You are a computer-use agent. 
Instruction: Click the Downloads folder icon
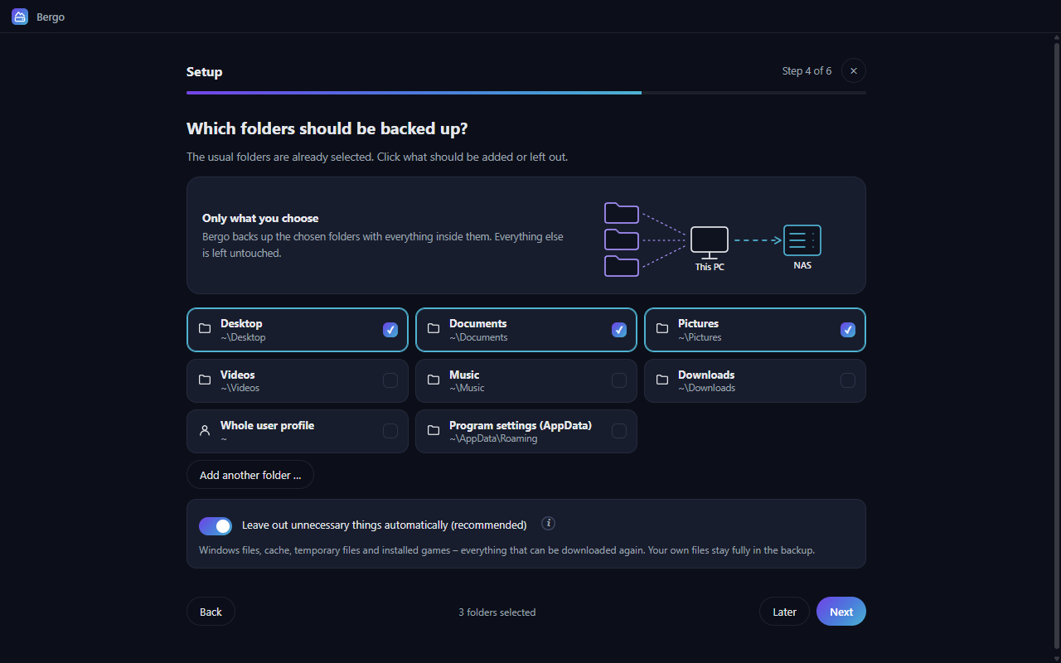pos(662,380)
